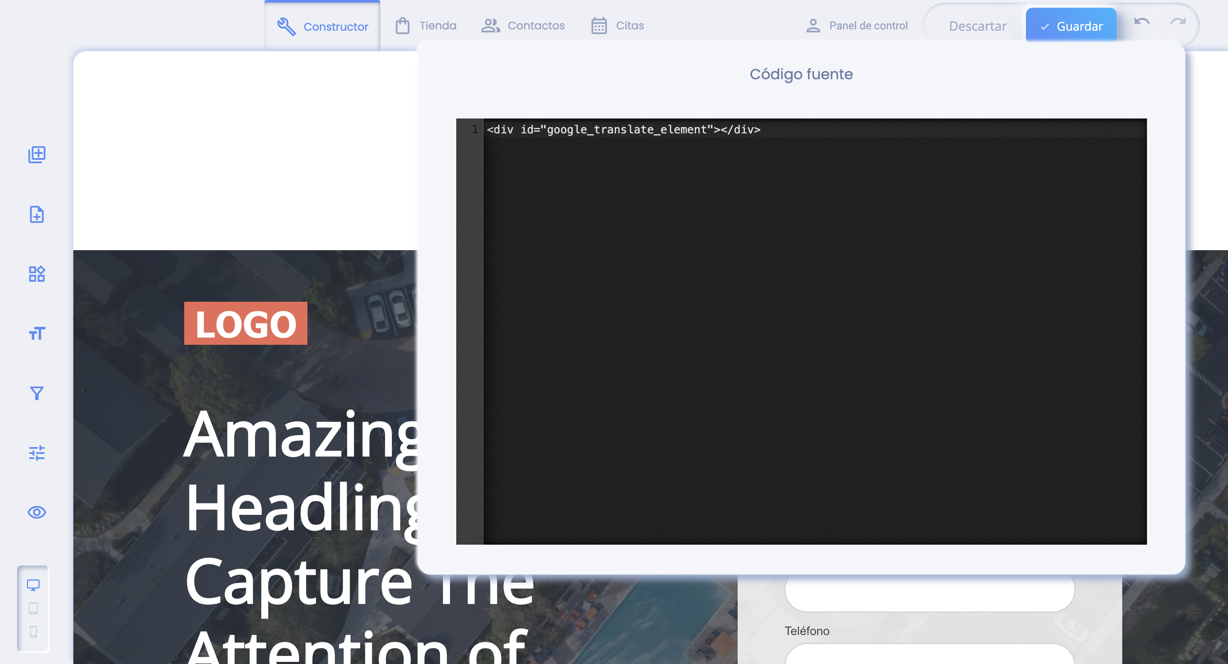Open the typography text-size icon
The width and height of the screenshot is (1228, 664).
click(37, 333)
